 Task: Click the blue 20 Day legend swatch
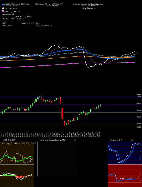point(3,5)
